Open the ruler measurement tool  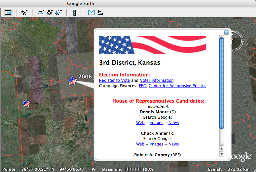pos(74,12)
